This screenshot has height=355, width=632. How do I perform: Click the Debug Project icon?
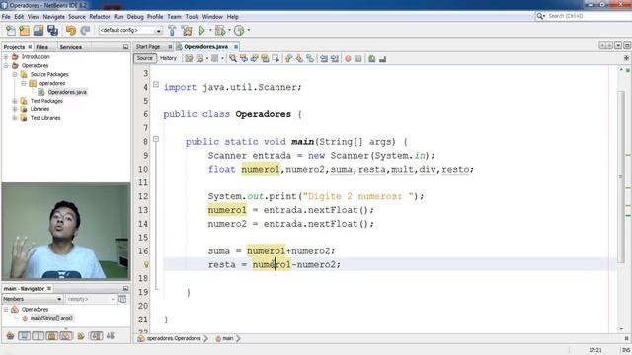[x=220, y=31]
